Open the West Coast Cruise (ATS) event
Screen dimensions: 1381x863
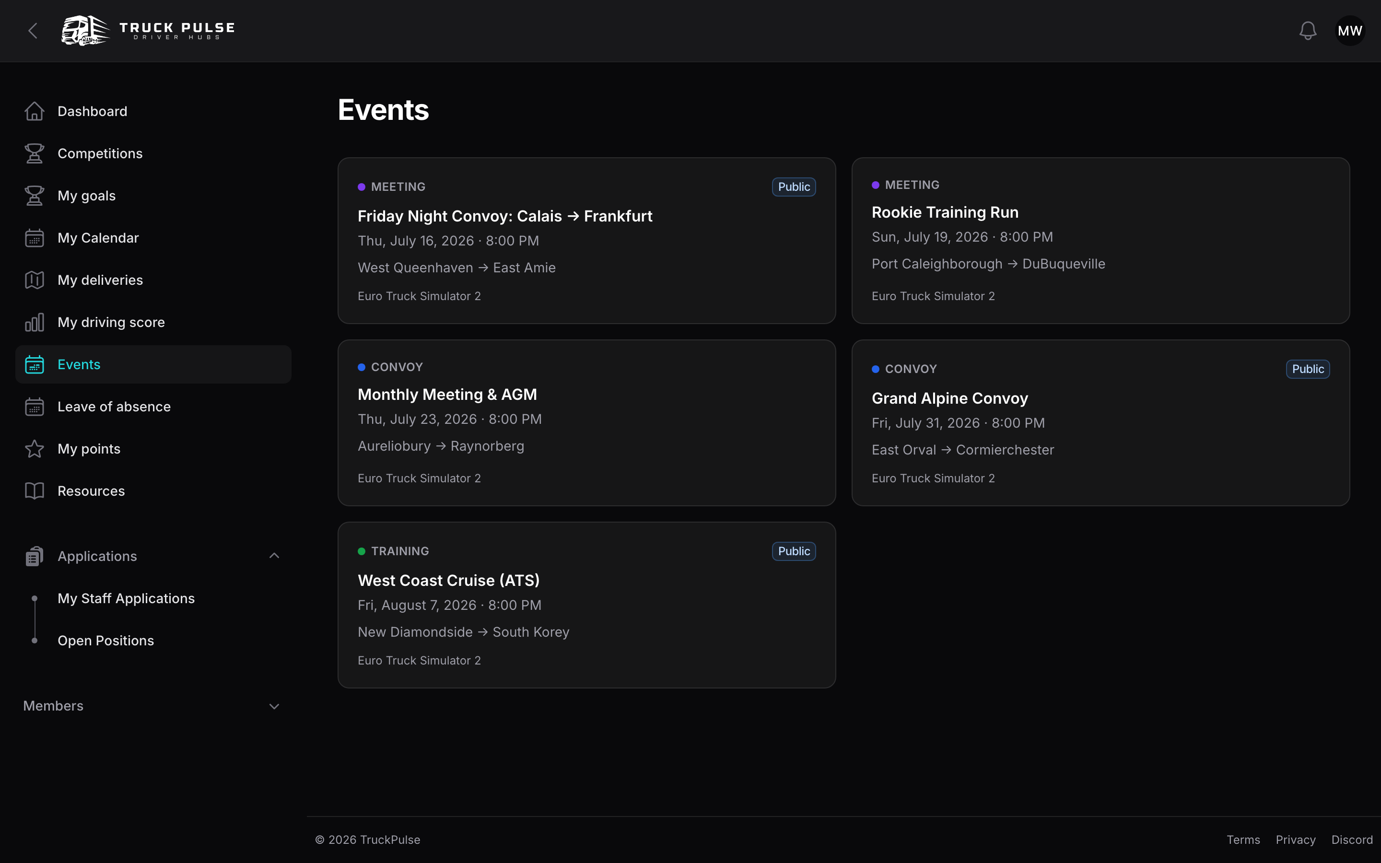coord(586,605)
